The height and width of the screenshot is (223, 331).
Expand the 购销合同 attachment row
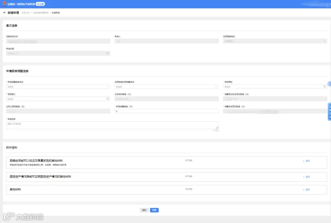pos(306,161)
